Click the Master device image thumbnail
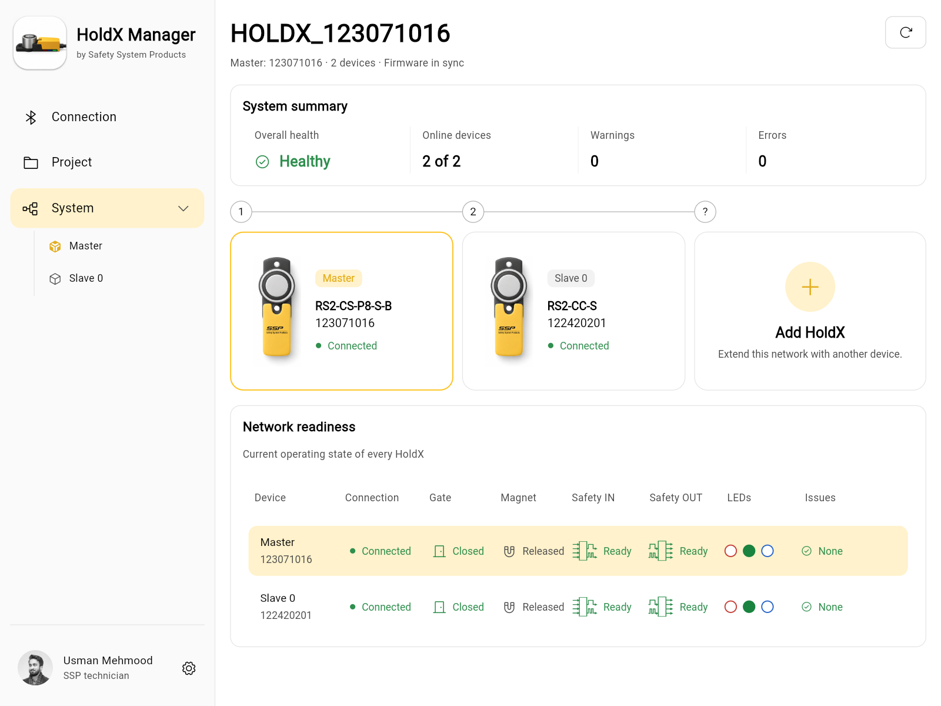Image resolution: width=941 pixels, height=706 pixels. tap(277, 307)
